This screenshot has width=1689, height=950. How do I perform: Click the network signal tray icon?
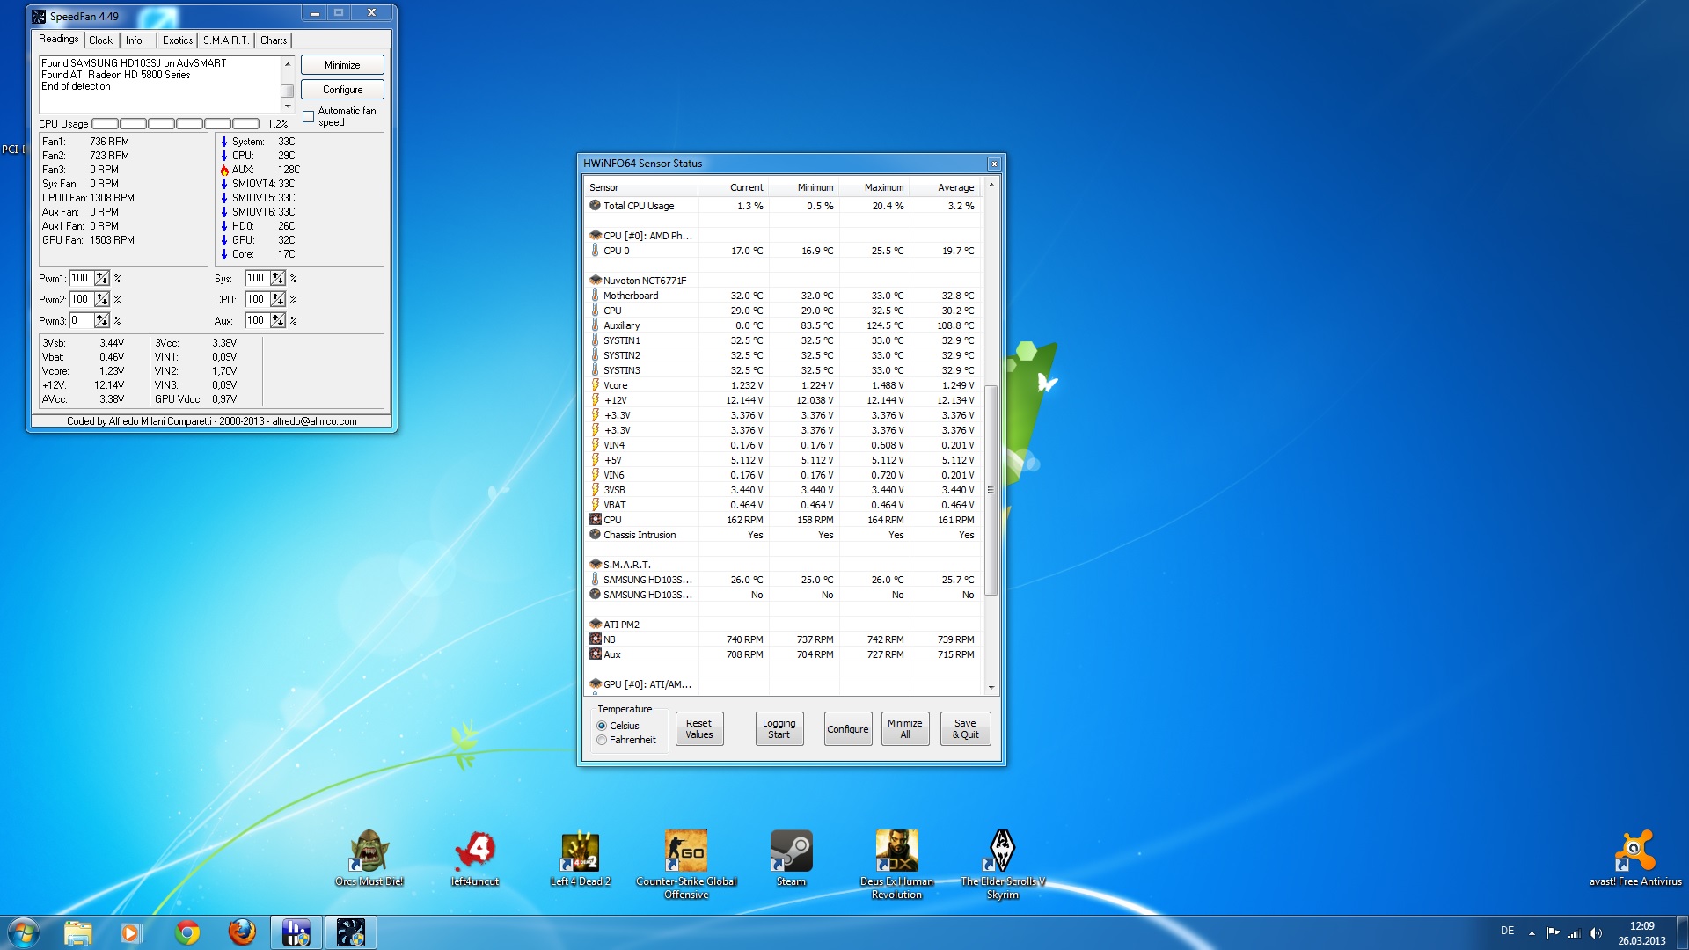pyautogui.click(x=1574, y=933)
